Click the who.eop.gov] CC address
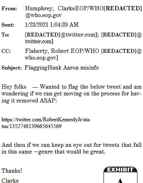 pyautogui.click(x=42, y=58)
